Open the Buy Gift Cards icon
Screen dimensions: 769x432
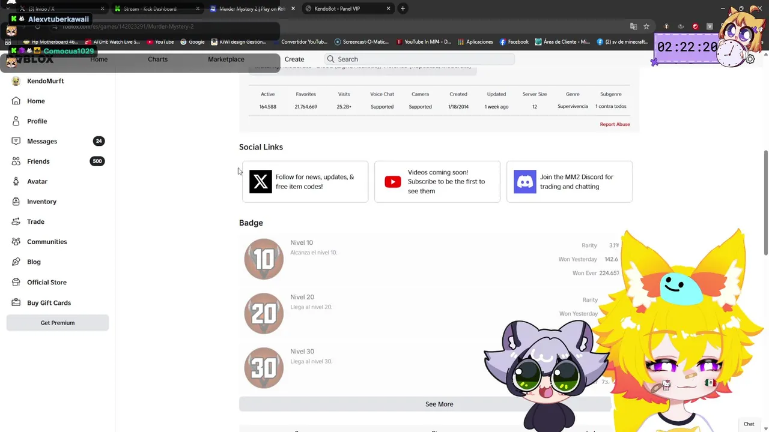(x=16, y=303)
